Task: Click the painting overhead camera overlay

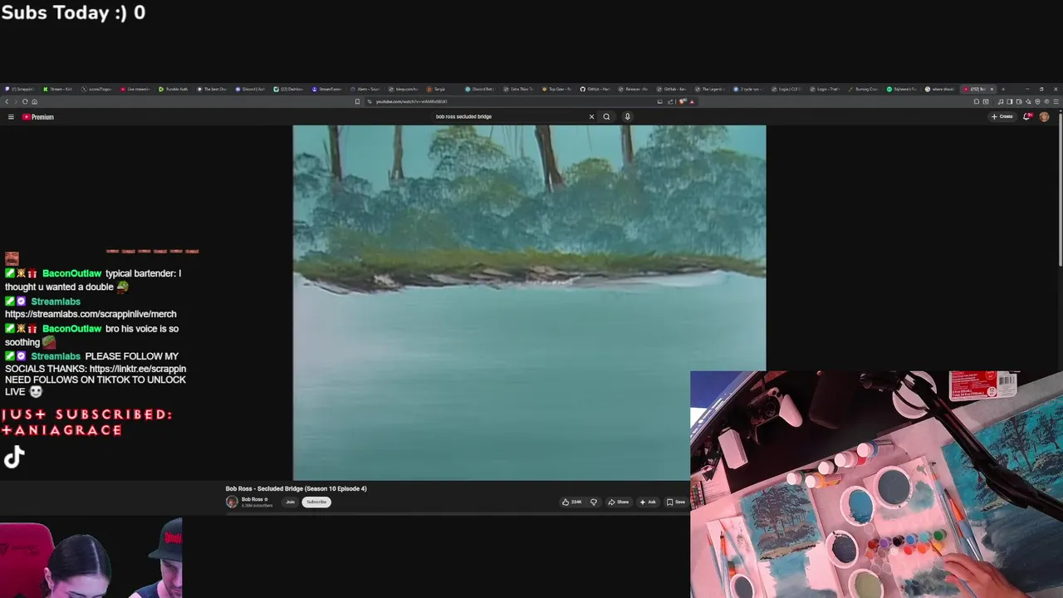Action: tap(876, 484)
